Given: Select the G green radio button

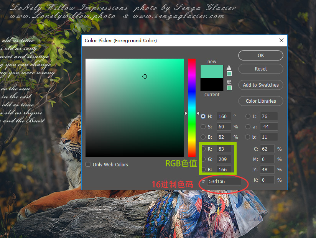Looking at the screenshot, I should 203,159.
